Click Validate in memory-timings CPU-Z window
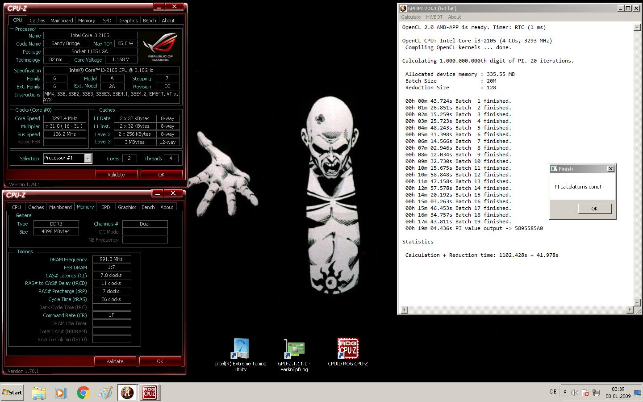The image size is (643, 402). [x=115, y=361]
